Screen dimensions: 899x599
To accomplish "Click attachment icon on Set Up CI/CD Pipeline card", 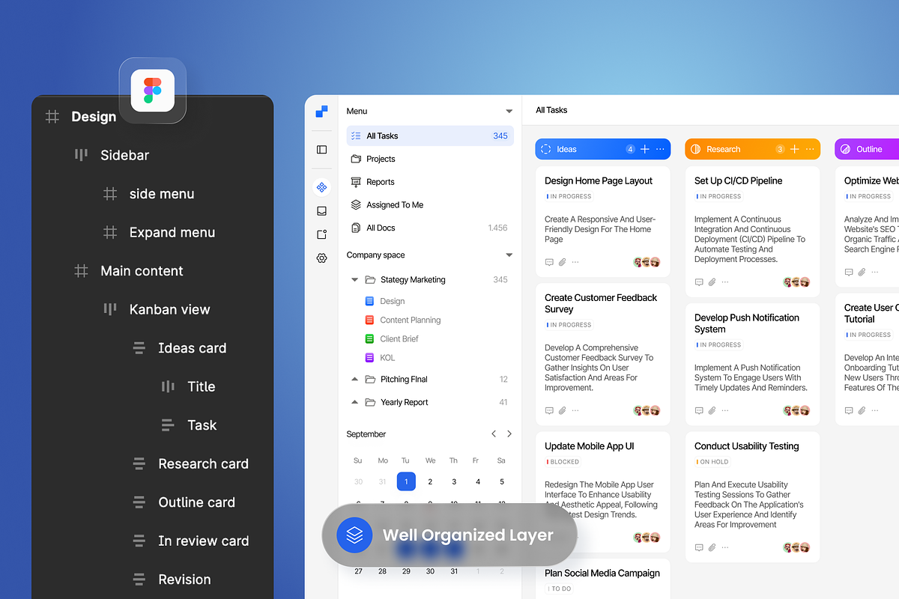I will [x=712, y=282].
